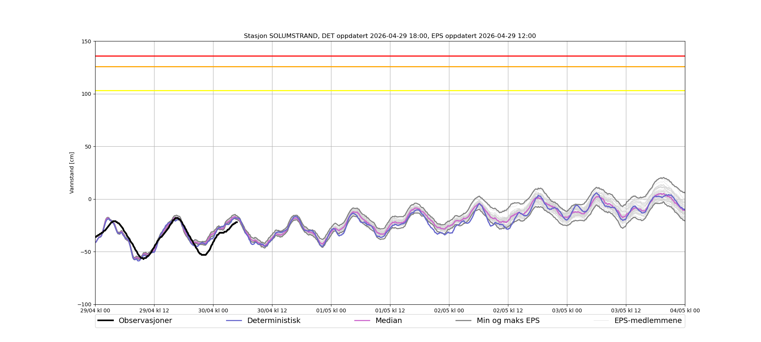Click the 04/05 kl 00 x-axis tick label

685,310
